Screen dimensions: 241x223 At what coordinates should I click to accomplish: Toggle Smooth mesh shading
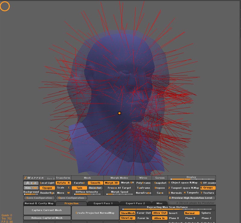point(95,183)
